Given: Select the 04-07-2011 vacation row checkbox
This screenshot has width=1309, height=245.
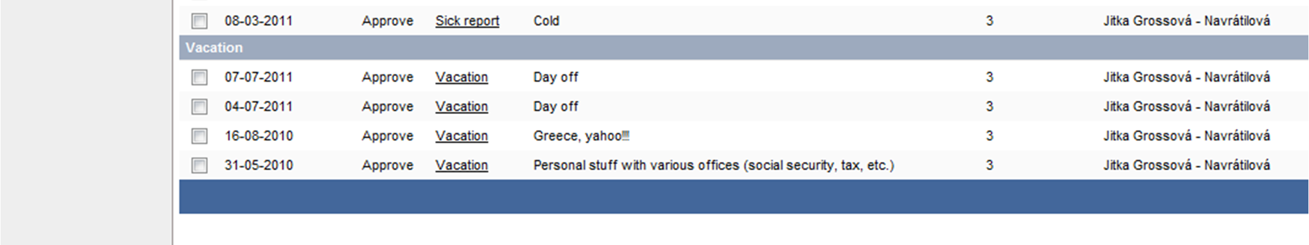Looking at the screenshot, I should (199, 107).
